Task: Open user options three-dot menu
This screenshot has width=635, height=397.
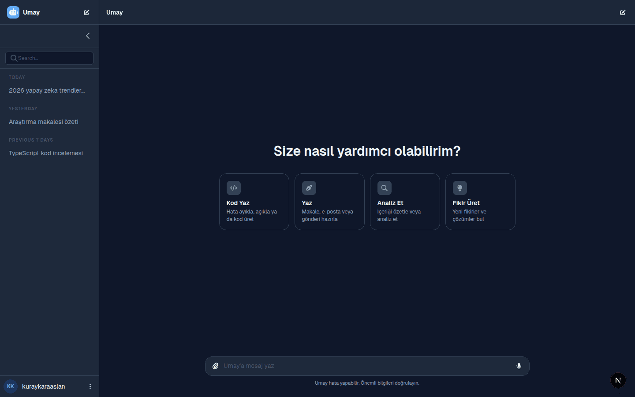Action: pos(90,386)
